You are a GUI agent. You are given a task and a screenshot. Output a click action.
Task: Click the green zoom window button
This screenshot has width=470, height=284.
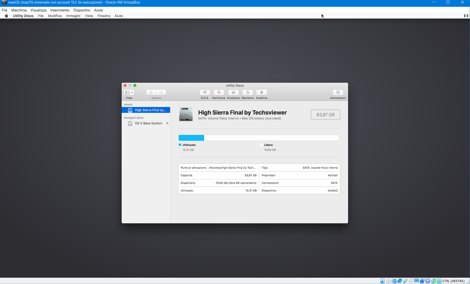[135, 85]
